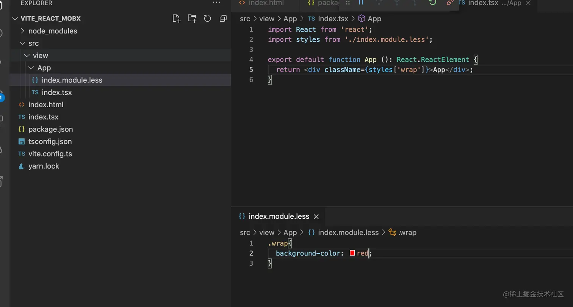Collapse the App folder chevron
The width and height of the screenshot is (573, 307).
click(31, 68)
